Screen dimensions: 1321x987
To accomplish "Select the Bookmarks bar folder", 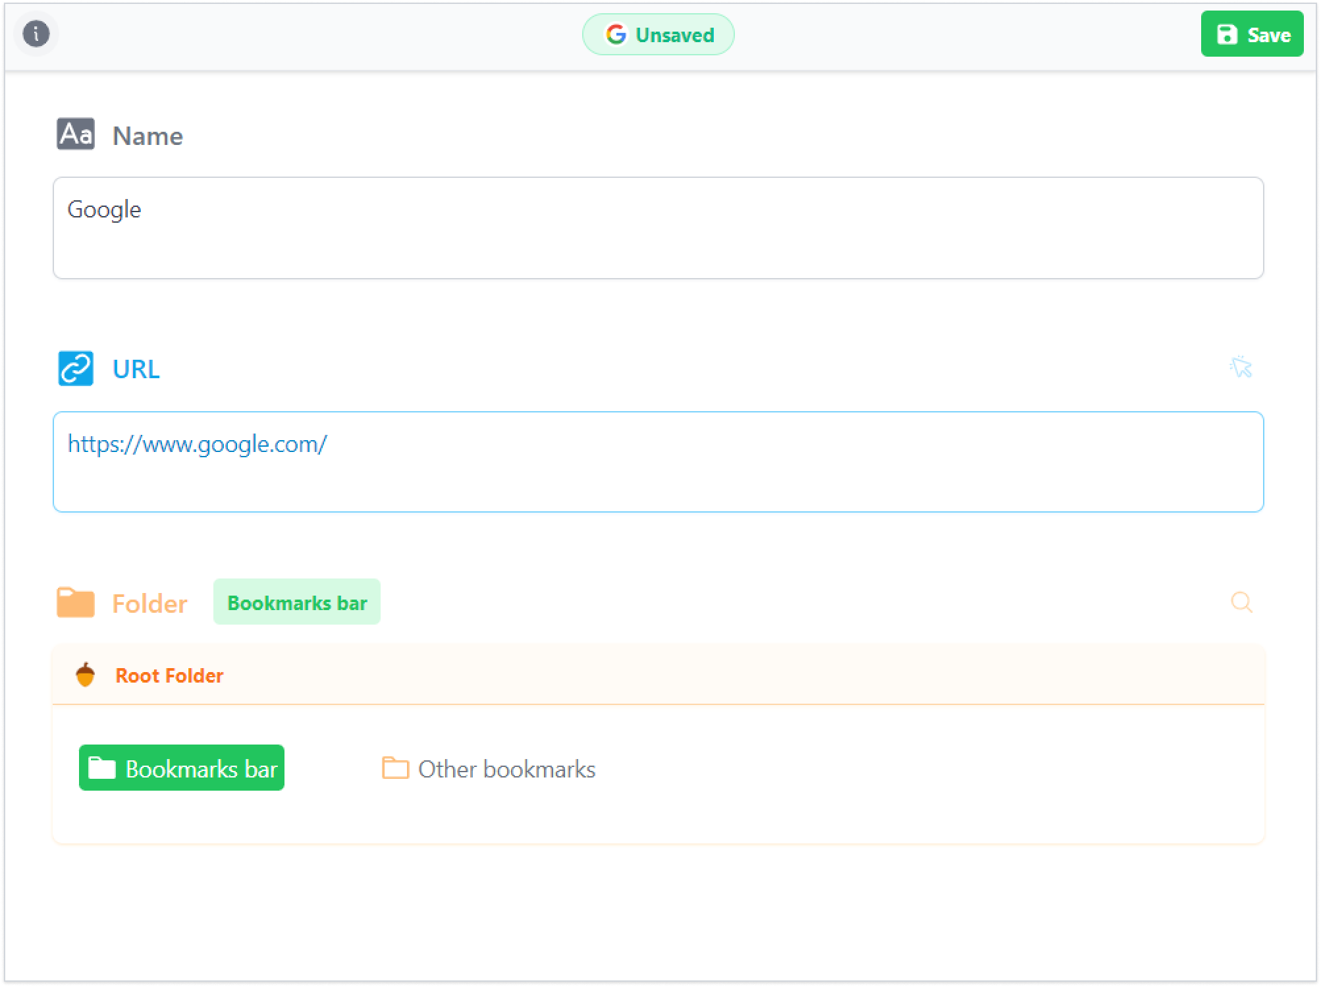I will [182, 768].
